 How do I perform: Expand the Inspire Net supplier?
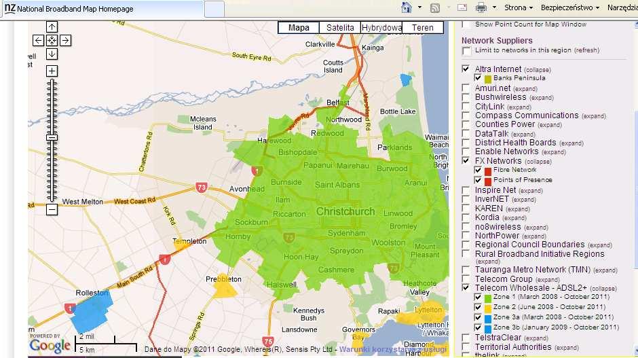[x=531, y=191]
